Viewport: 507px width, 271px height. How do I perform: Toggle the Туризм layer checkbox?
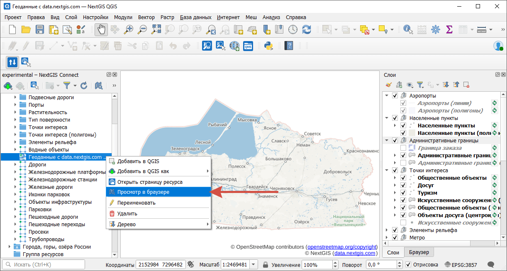point(403,193)
